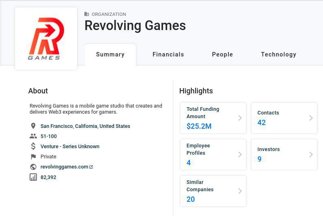
Task: Click the organization building icon
Action: coord(86,14)
